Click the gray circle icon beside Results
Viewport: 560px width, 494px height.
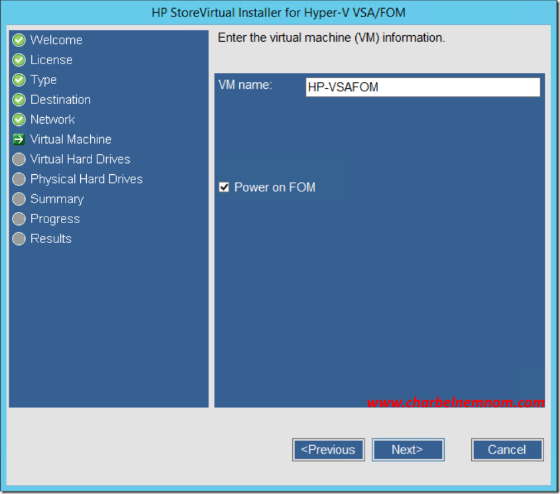pos(19,239)
